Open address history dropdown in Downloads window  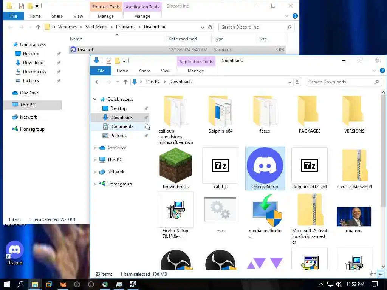pyautogui.click(x=290, y=82)
